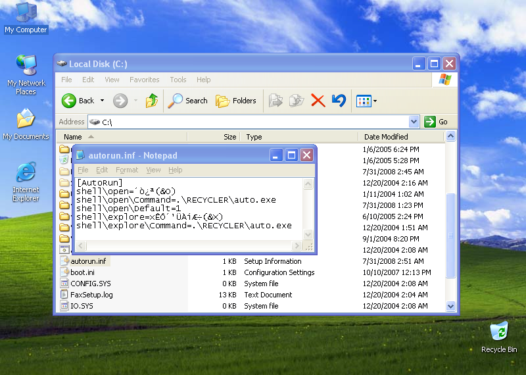Click the Windows flag logo in Explorer

tap(445, 80)
